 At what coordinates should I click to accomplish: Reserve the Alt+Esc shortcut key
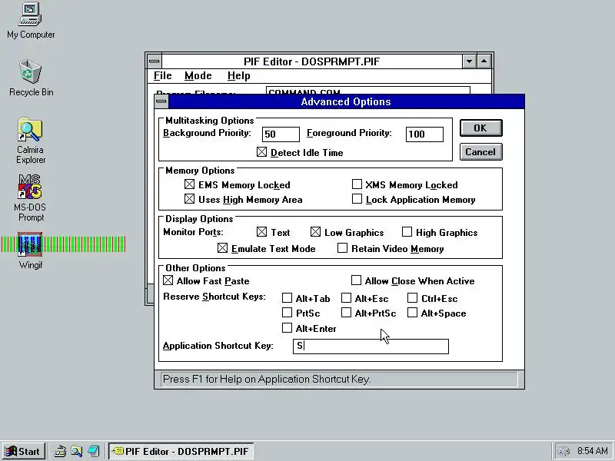(x=347, y=298)
